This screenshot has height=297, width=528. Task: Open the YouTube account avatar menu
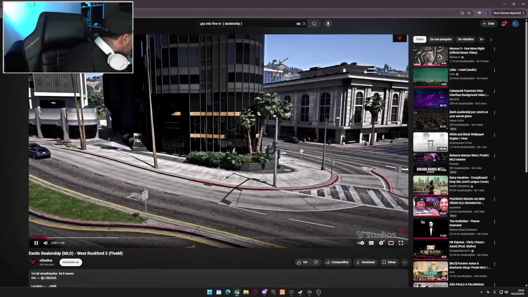click(515, 24)
